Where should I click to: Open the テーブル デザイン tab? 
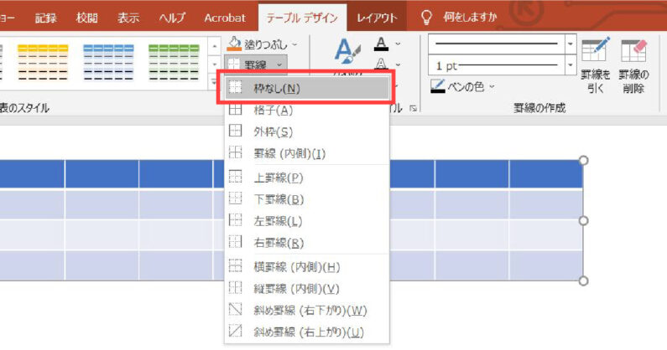click(x=302, y=18)
